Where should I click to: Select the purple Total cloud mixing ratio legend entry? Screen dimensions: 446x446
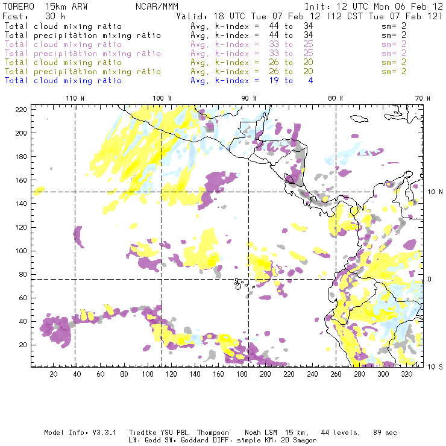(63, 45)
